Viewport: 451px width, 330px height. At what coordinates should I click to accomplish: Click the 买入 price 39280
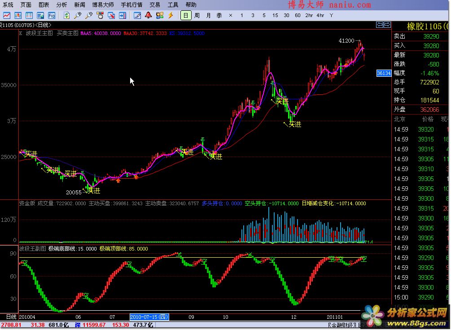tap(431, 46)
